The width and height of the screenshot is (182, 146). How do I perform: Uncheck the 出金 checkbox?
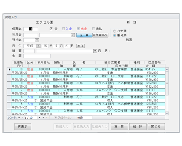(78, 28)
